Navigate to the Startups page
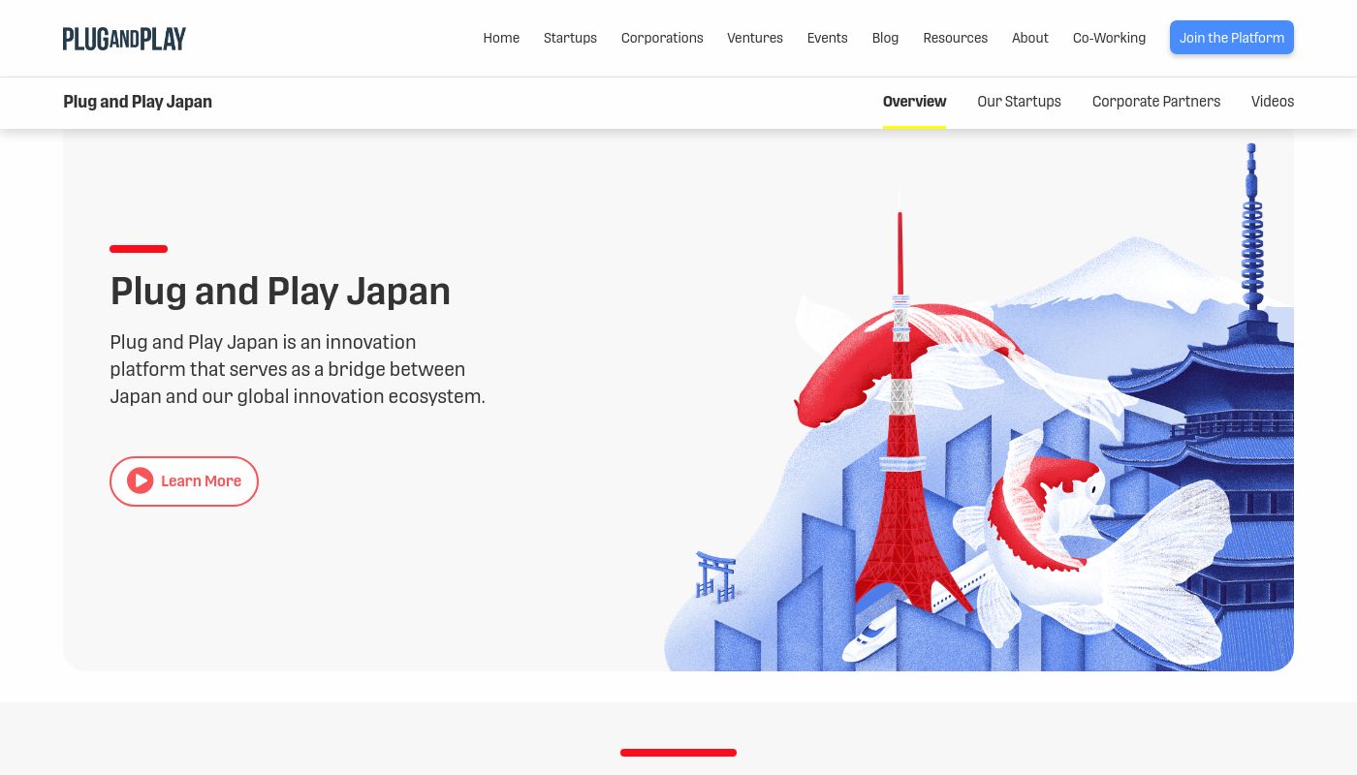The image size is (1357, 775). 570,38
